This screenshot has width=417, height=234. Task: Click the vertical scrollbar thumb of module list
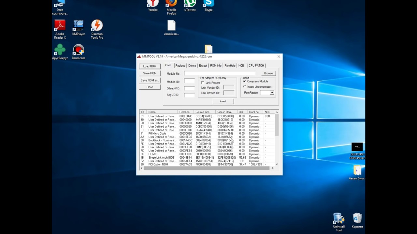click(x=277, y=125)
